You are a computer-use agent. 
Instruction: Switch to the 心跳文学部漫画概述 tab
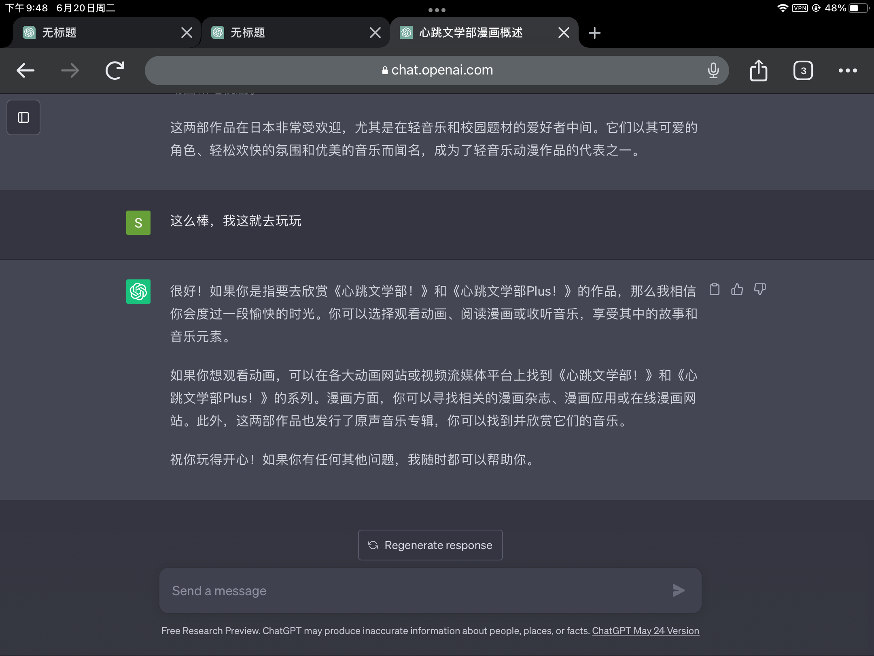pos(469,33)
